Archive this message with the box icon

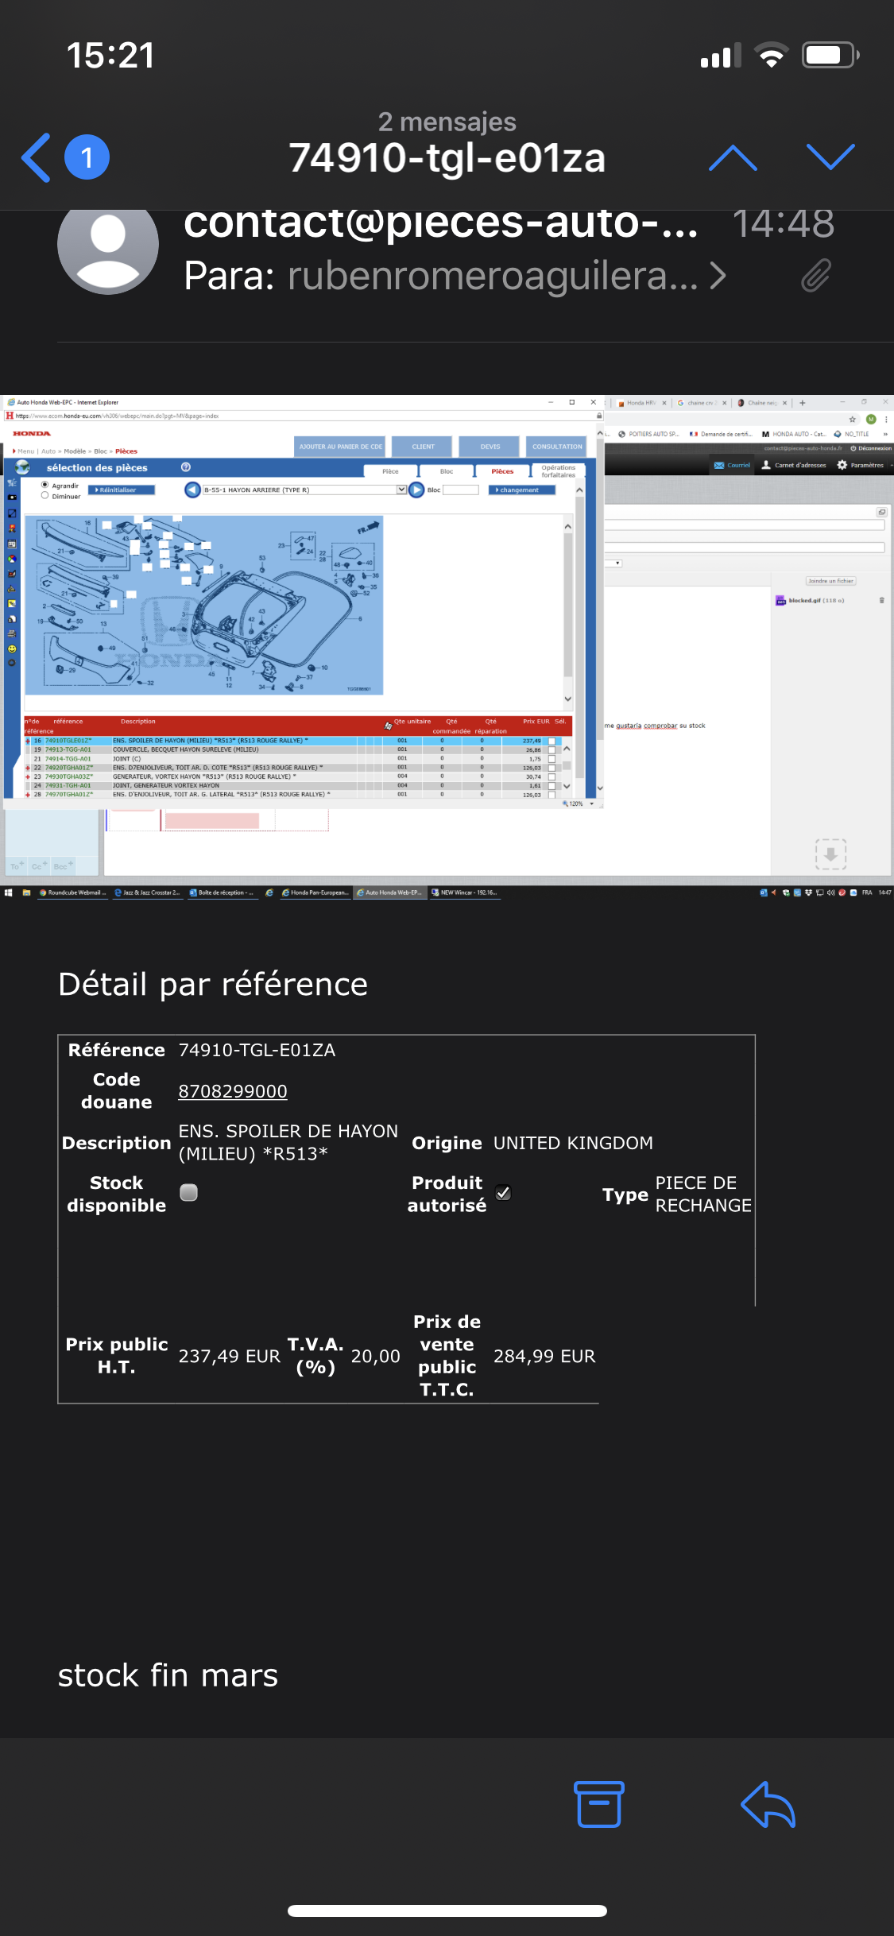(x=599, y=1804)
